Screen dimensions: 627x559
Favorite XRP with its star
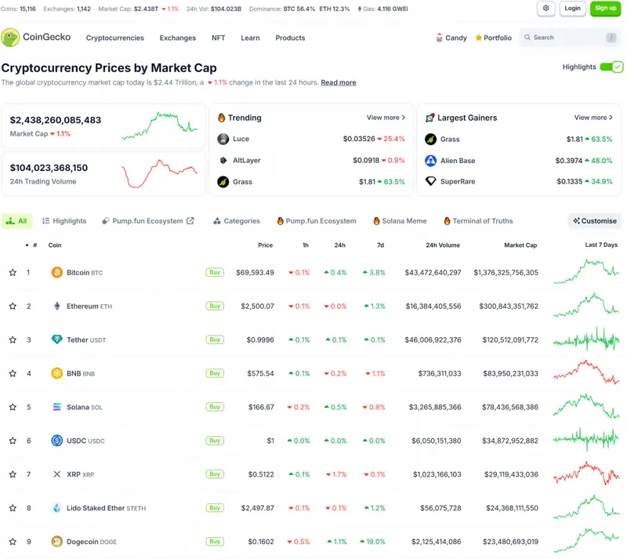tap(13, 474)
